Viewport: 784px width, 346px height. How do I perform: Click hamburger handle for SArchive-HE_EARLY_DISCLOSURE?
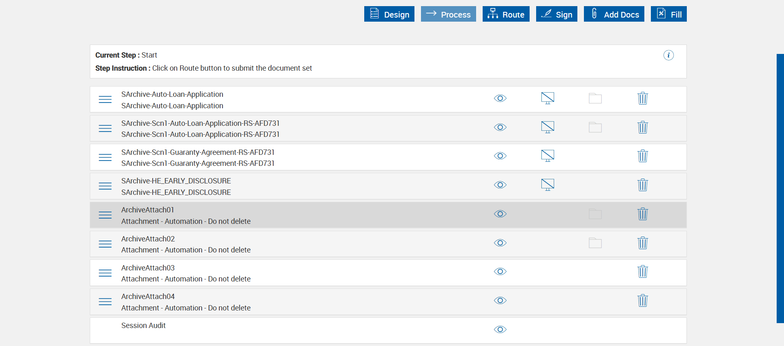click(x=105, y=186)
